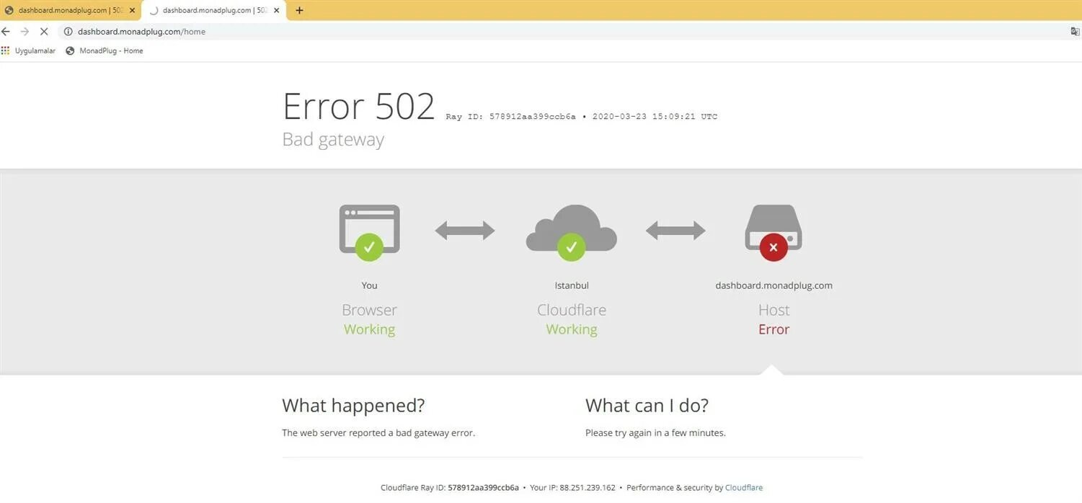Click the arrow between Cloudflare and Host

pyautogui.click(x=675, y=231)
